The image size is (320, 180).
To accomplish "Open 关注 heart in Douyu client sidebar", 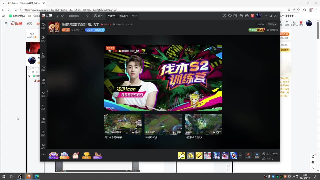I will (x=43, y=26).
